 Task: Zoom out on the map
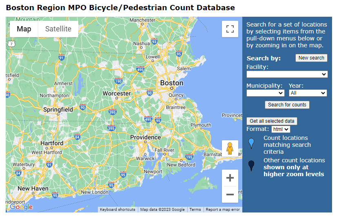(230, 195)
